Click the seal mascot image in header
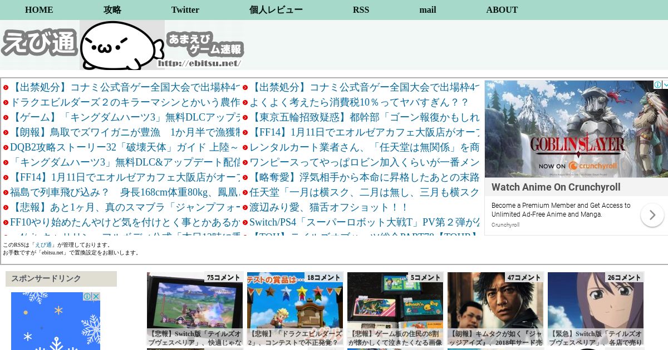The image size is (668, 350). [122, 45]
